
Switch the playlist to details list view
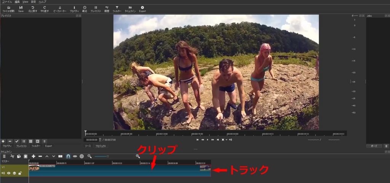point(24,141)
